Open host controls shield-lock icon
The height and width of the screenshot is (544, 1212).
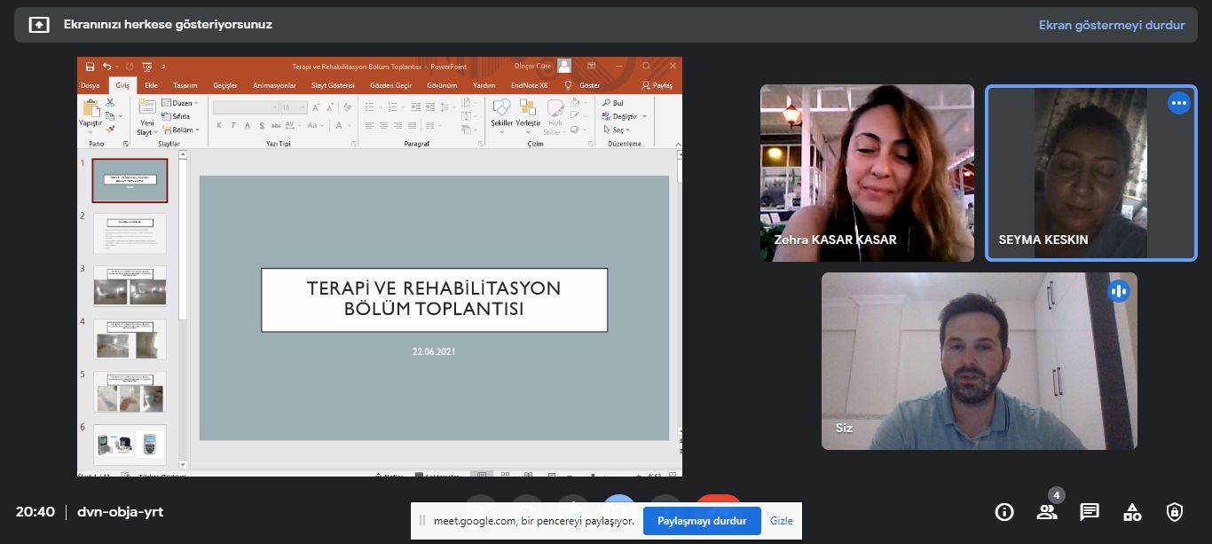[1175, 512]
